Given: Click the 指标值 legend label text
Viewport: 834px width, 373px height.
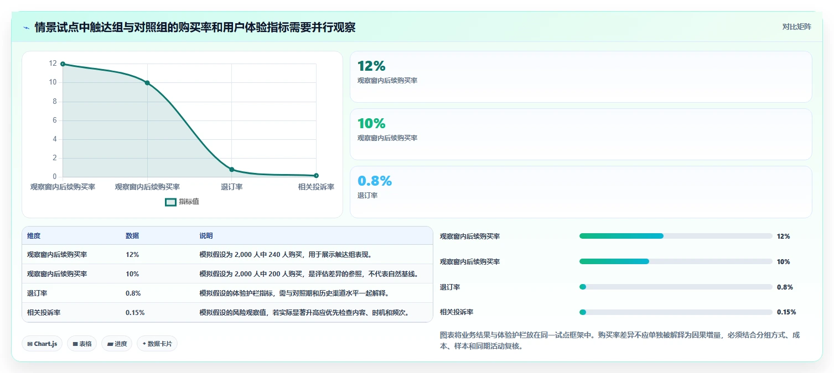Looking at the screenshot, I should pyautogui.click(x=189, y=202).
